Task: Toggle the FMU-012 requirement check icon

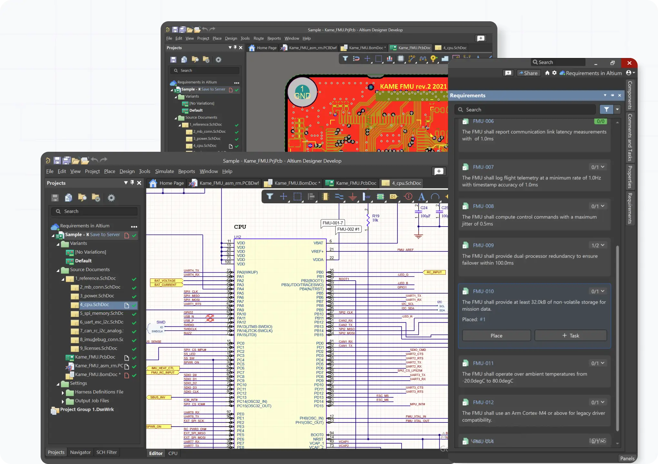Action: tap(465, 402)
